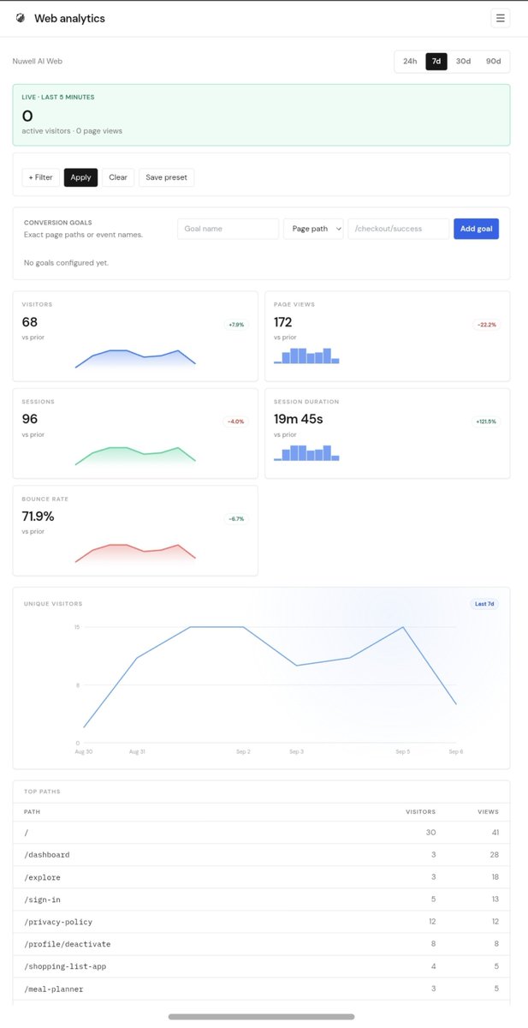Open the Page path dropdown
This screenshot has height=1028, width=528.
313,229
